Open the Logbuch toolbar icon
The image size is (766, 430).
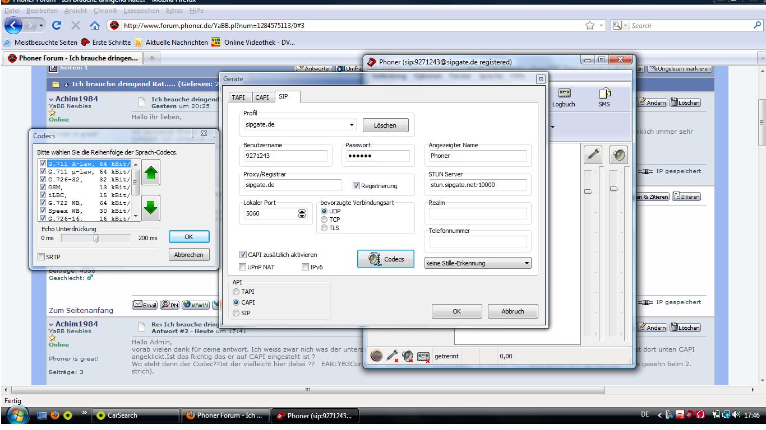pyautogui.click(x=564, y=98)
